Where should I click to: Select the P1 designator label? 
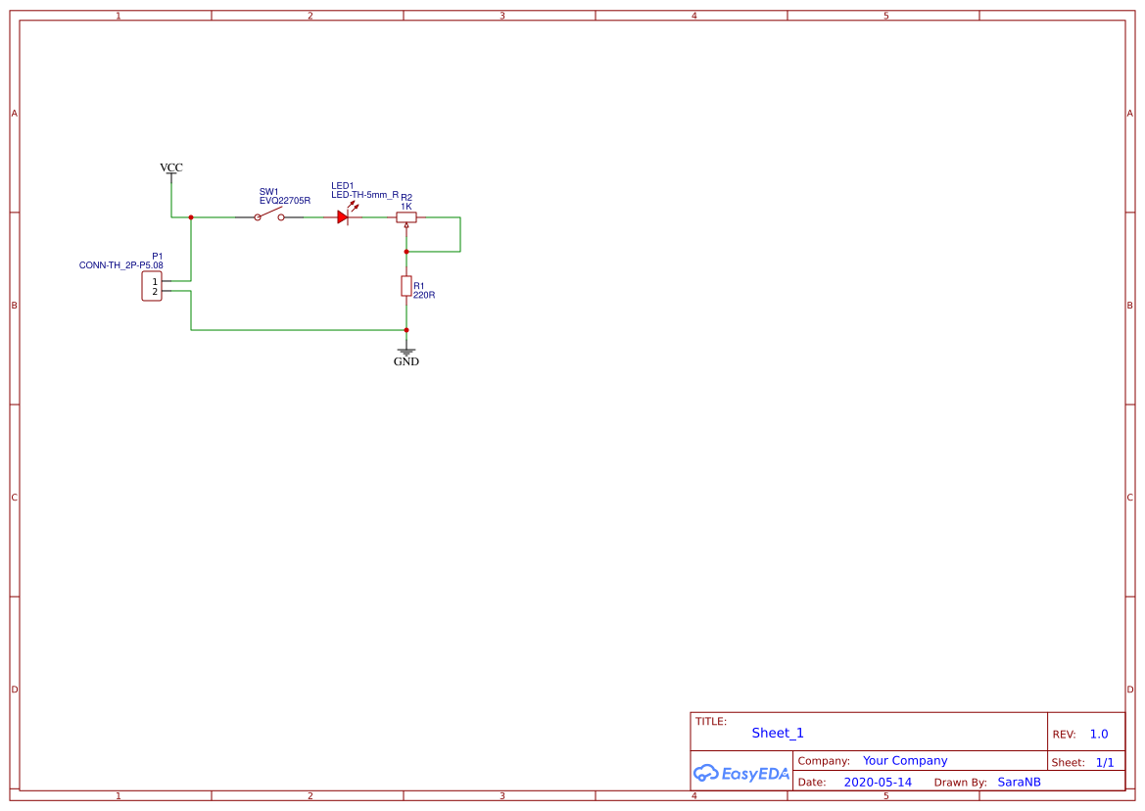click(158, 257)
